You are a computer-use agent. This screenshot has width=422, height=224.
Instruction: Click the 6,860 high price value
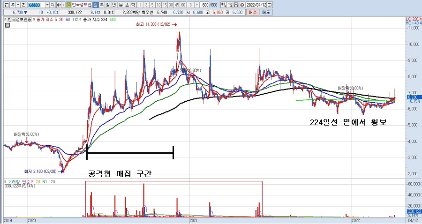click(218, 12)
